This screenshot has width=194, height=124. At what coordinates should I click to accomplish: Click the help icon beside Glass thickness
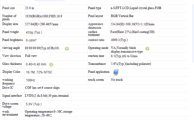tap(51, 65)
